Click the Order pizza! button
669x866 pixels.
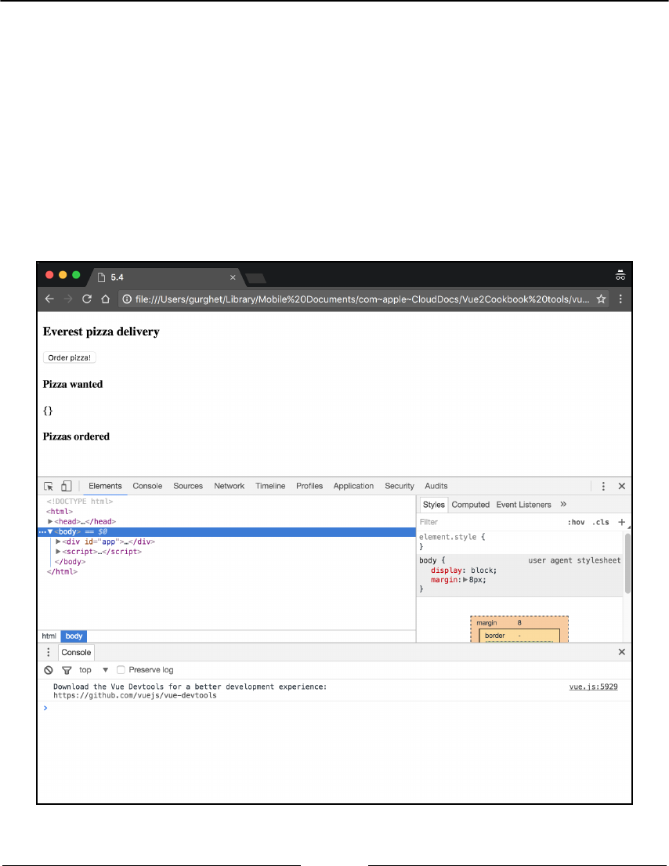70,358
